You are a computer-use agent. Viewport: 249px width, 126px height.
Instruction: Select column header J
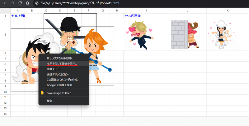pyautogui.click(x=188, y=11)
